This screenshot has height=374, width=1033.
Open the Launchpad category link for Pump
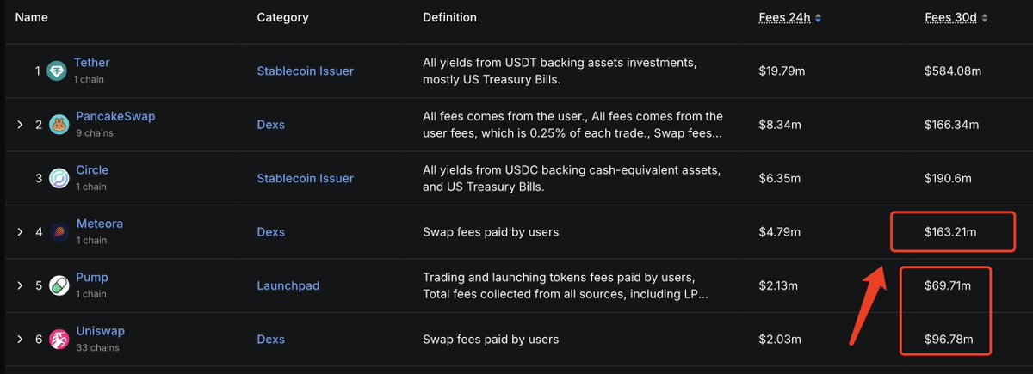[288, 285]
